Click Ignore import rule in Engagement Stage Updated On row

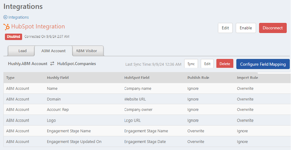click(243, 142)
